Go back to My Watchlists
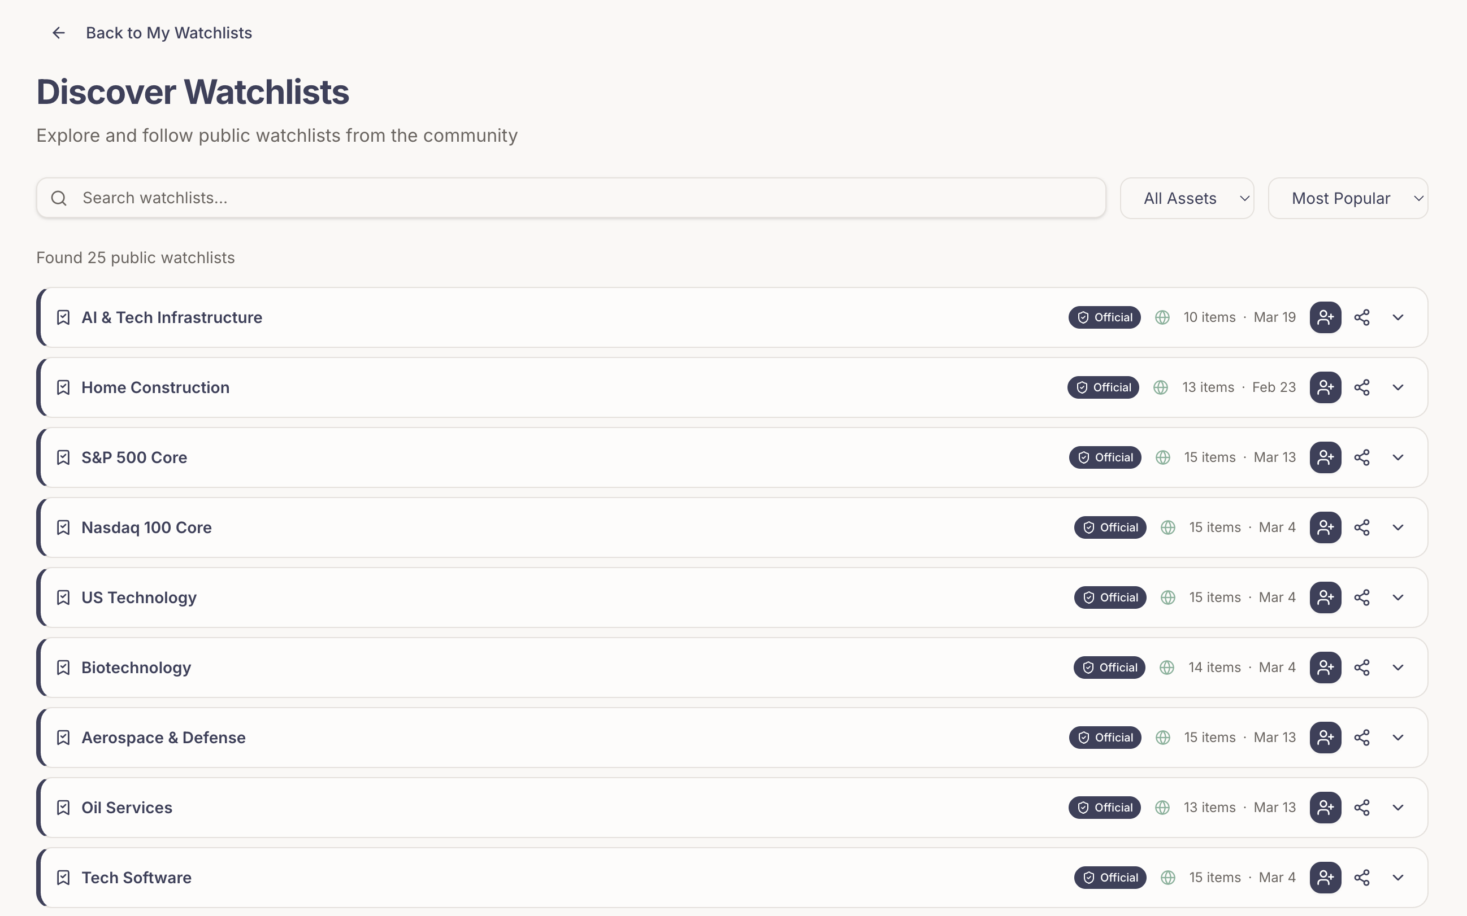The image size is (1467, 916). click(x=168, y=33)
